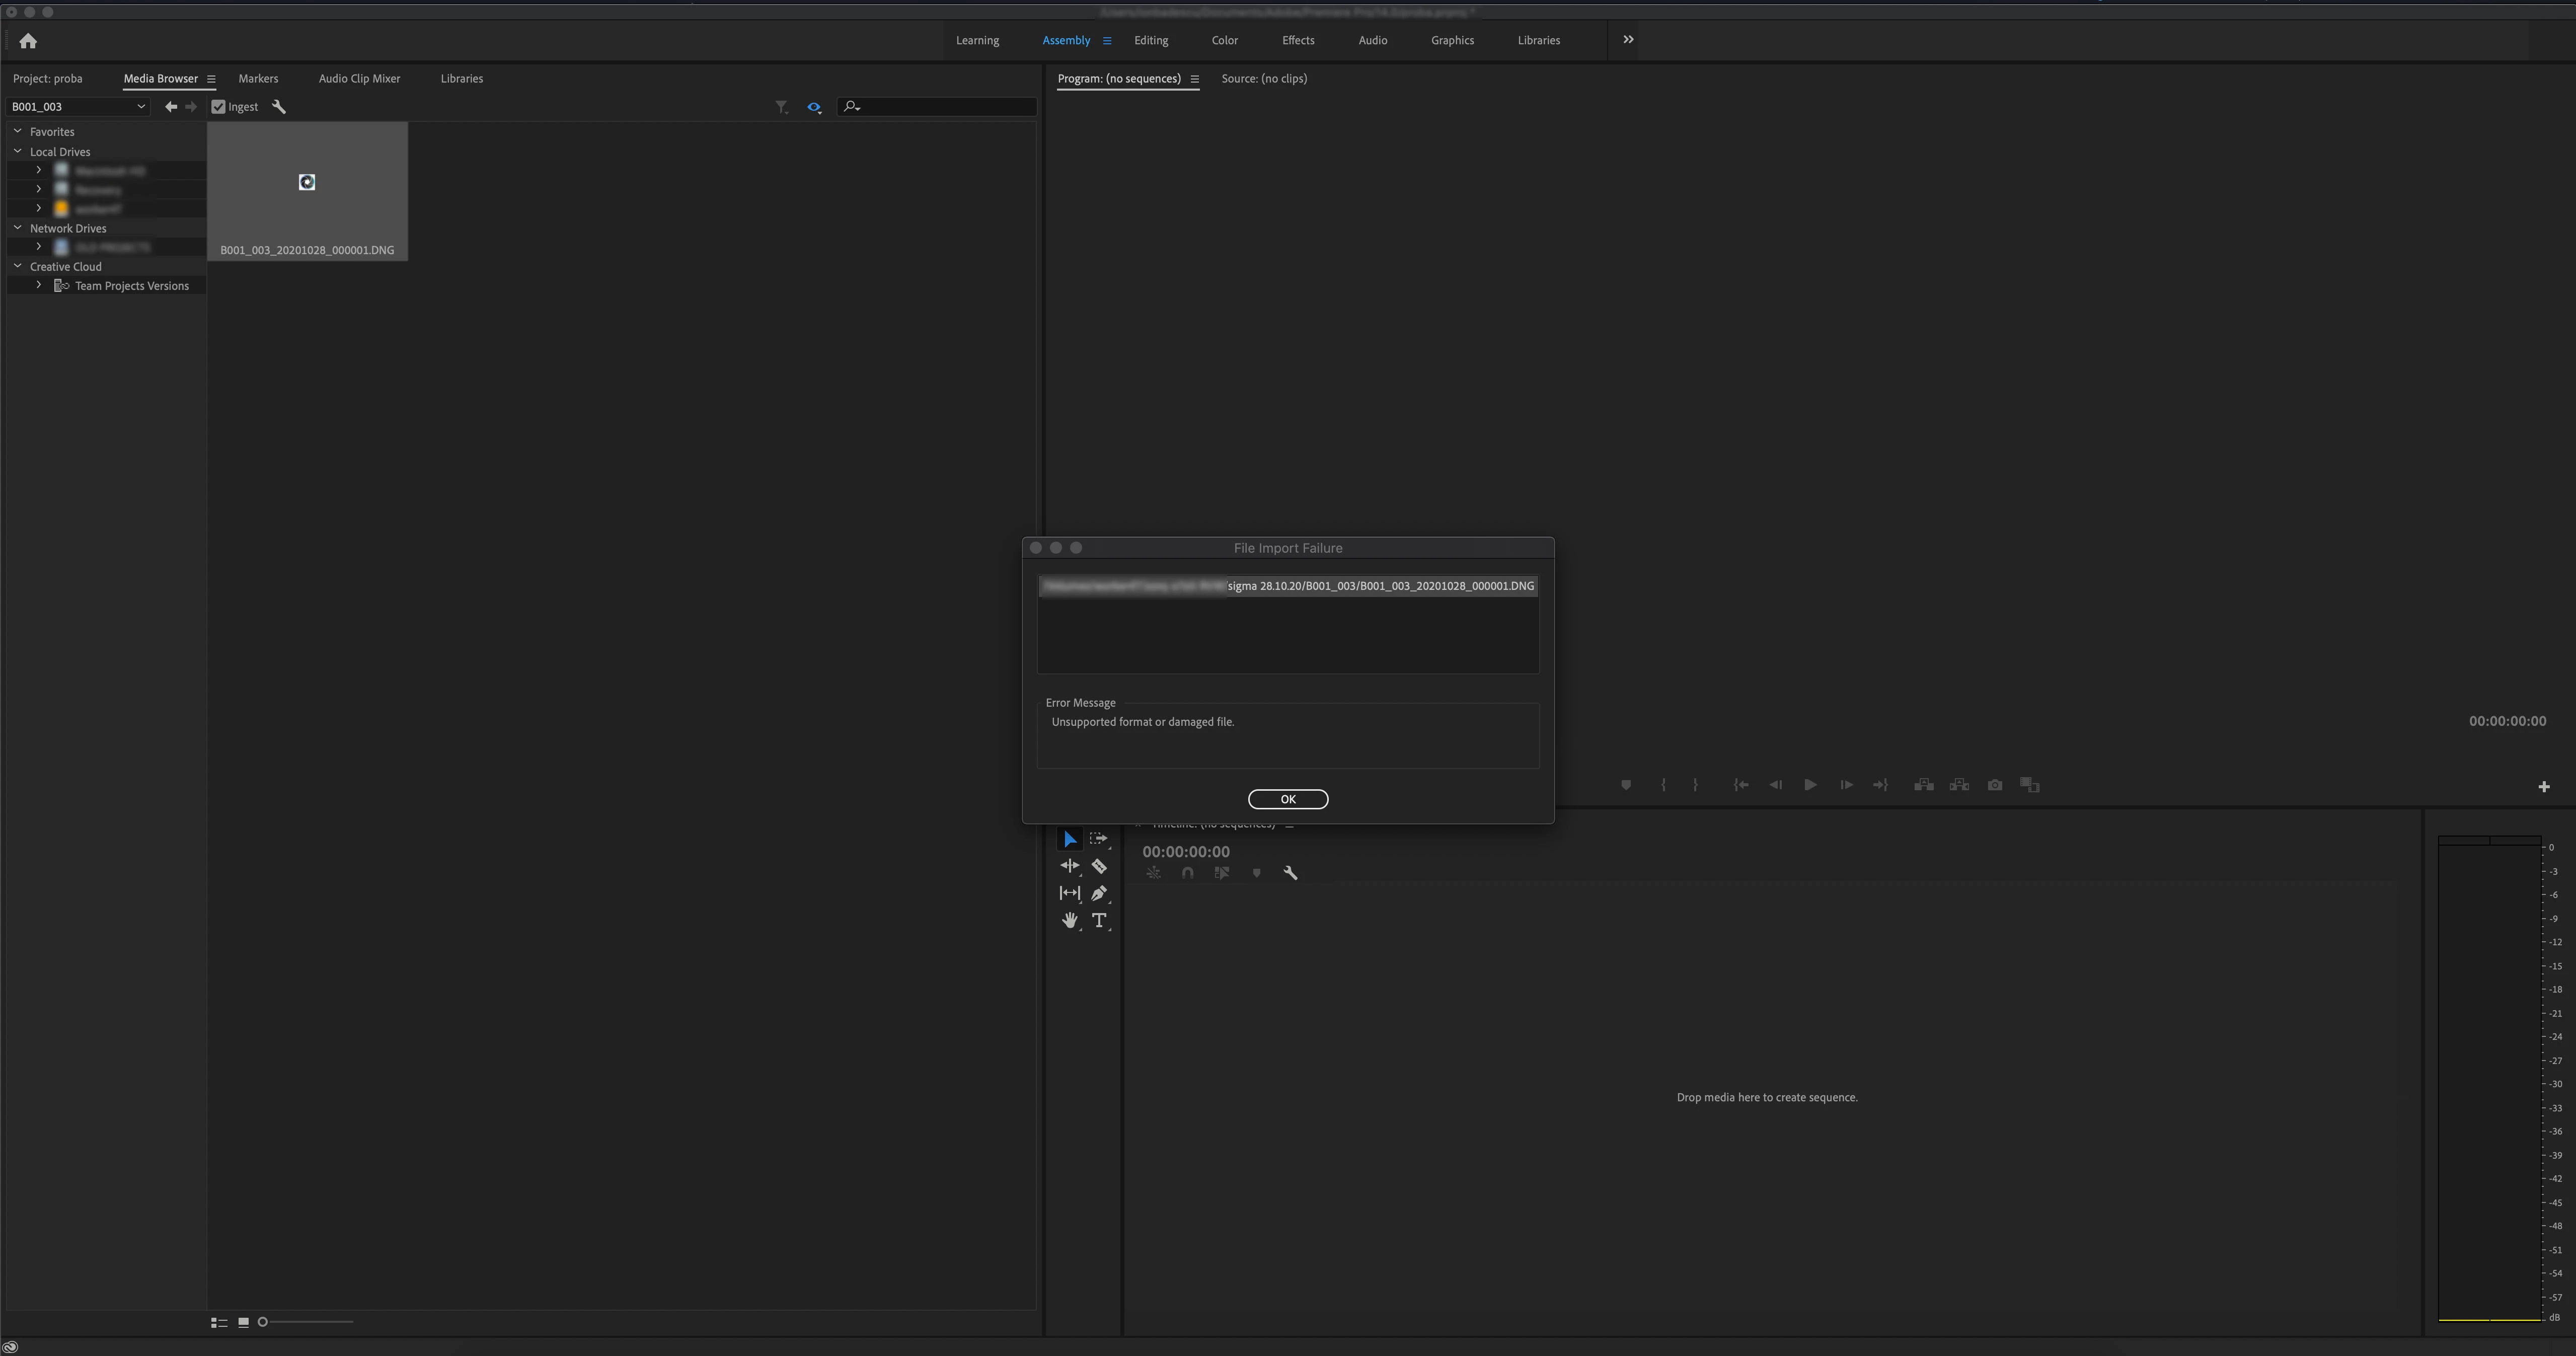Switch to the Editing workspace
The width and height of the screenshot is (2576, 1356).
tap(1150, 41)
